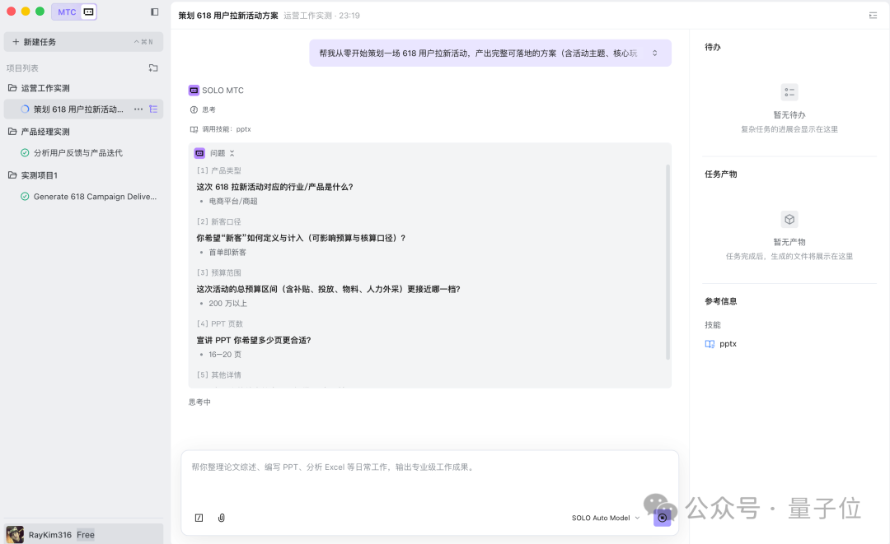Toggle the right side panel icon
Screen dimensions: 890x544
pos(873,16)
